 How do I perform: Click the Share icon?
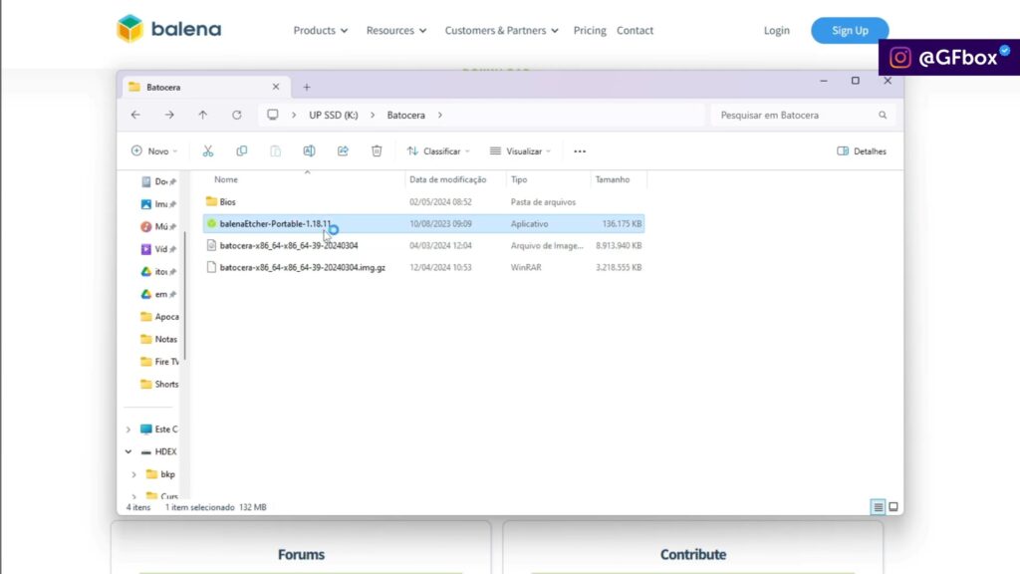coord(343,151)
